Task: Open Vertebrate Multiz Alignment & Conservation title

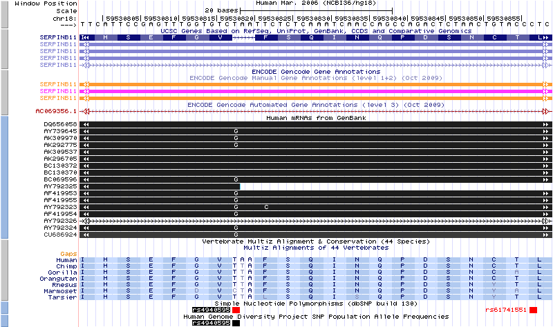Action: pos(315,241)
